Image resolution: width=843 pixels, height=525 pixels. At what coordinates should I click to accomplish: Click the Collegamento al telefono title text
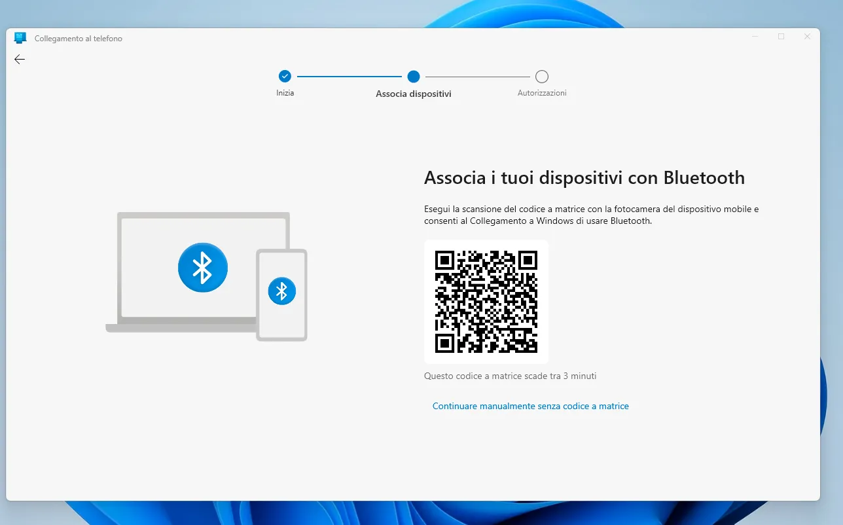[77, 38]
